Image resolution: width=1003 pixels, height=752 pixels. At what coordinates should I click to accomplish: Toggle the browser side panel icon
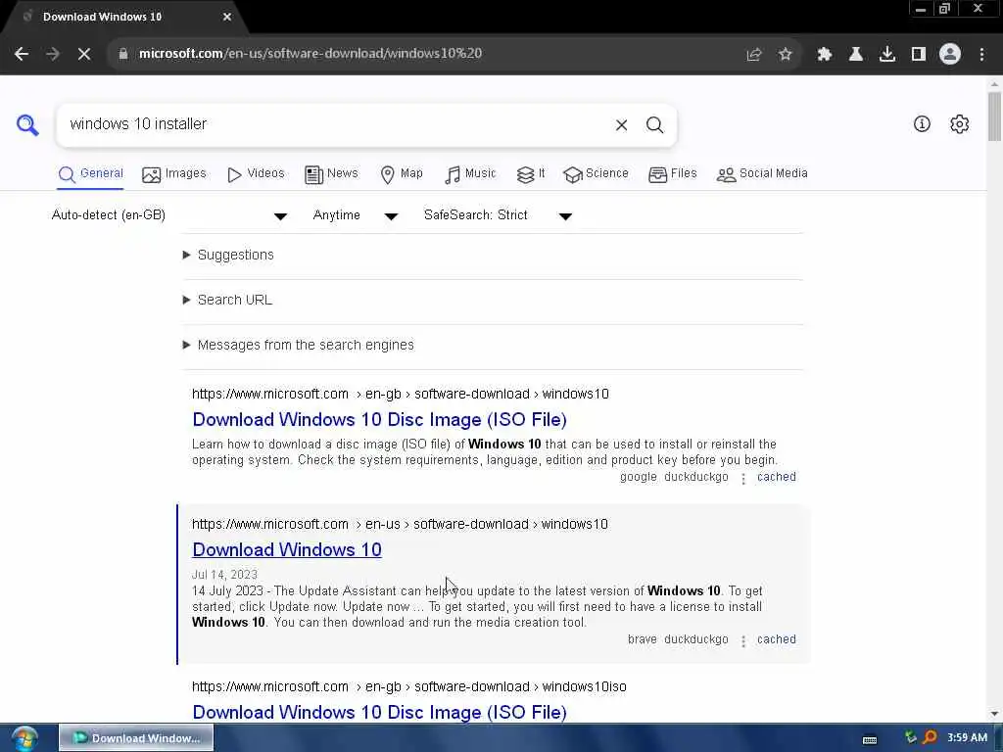tap(919, 55)
